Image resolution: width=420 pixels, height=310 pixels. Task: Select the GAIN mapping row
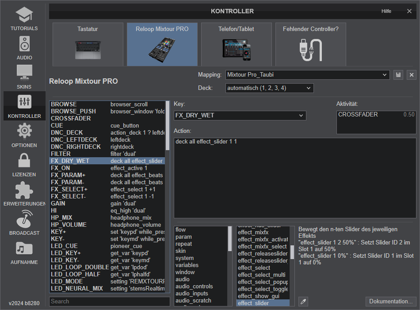coord(107,203)
